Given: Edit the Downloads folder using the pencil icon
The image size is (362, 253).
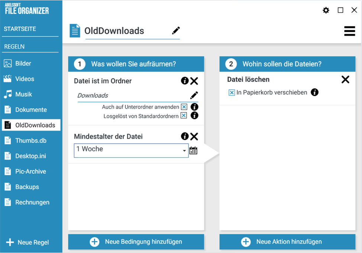Looking at the screenshot, I should (x=194, y=95).
